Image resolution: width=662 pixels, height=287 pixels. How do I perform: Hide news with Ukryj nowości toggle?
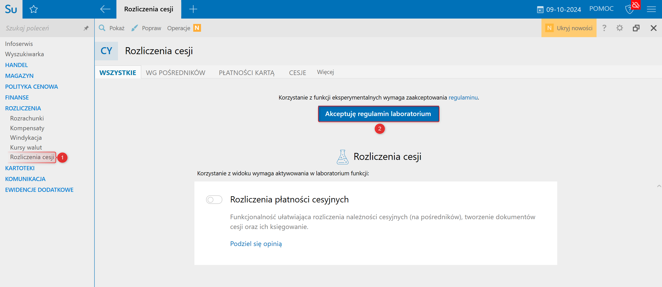pos(569,28)
